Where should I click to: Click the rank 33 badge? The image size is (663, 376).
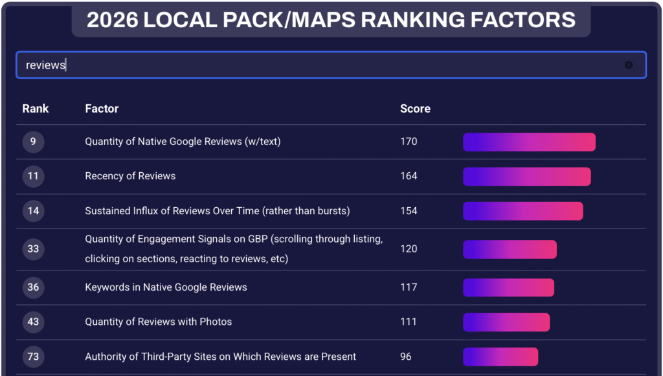33,249
